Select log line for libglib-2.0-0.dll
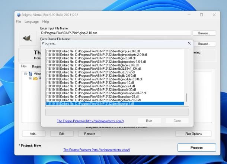 (x=115, y=76)
